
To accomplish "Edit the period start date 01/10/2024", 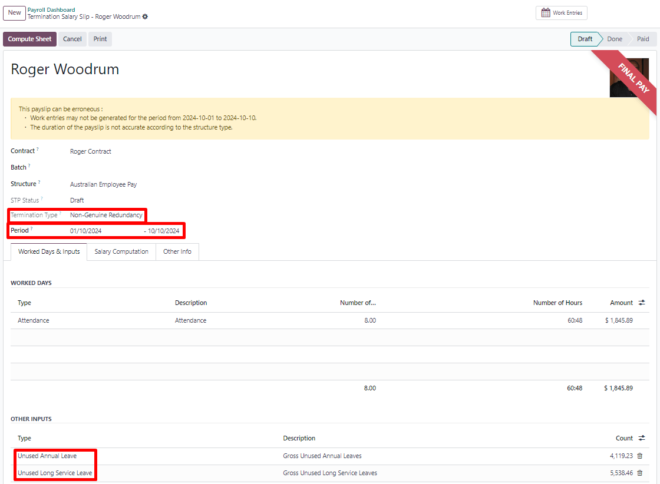I will click(x=86, y=231).
